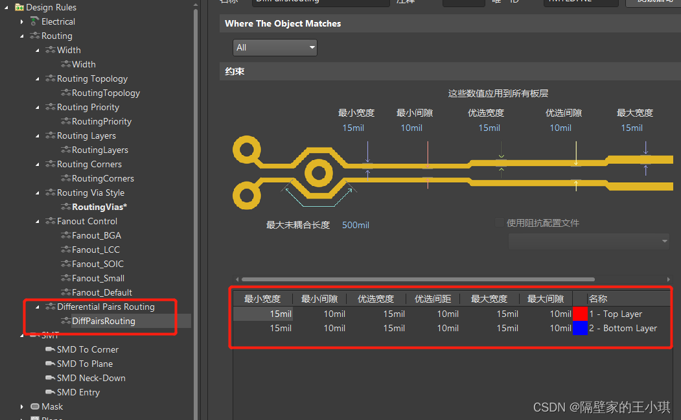Click the DiffPairsRouting rule icon
This screenshot has height=420, width=681.
[65, 321]
